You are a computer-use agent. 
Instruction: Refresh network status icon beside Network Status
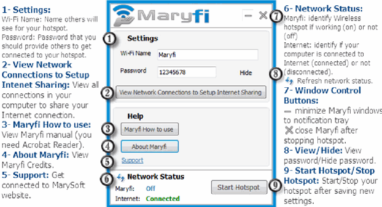[x=121, y=177]
